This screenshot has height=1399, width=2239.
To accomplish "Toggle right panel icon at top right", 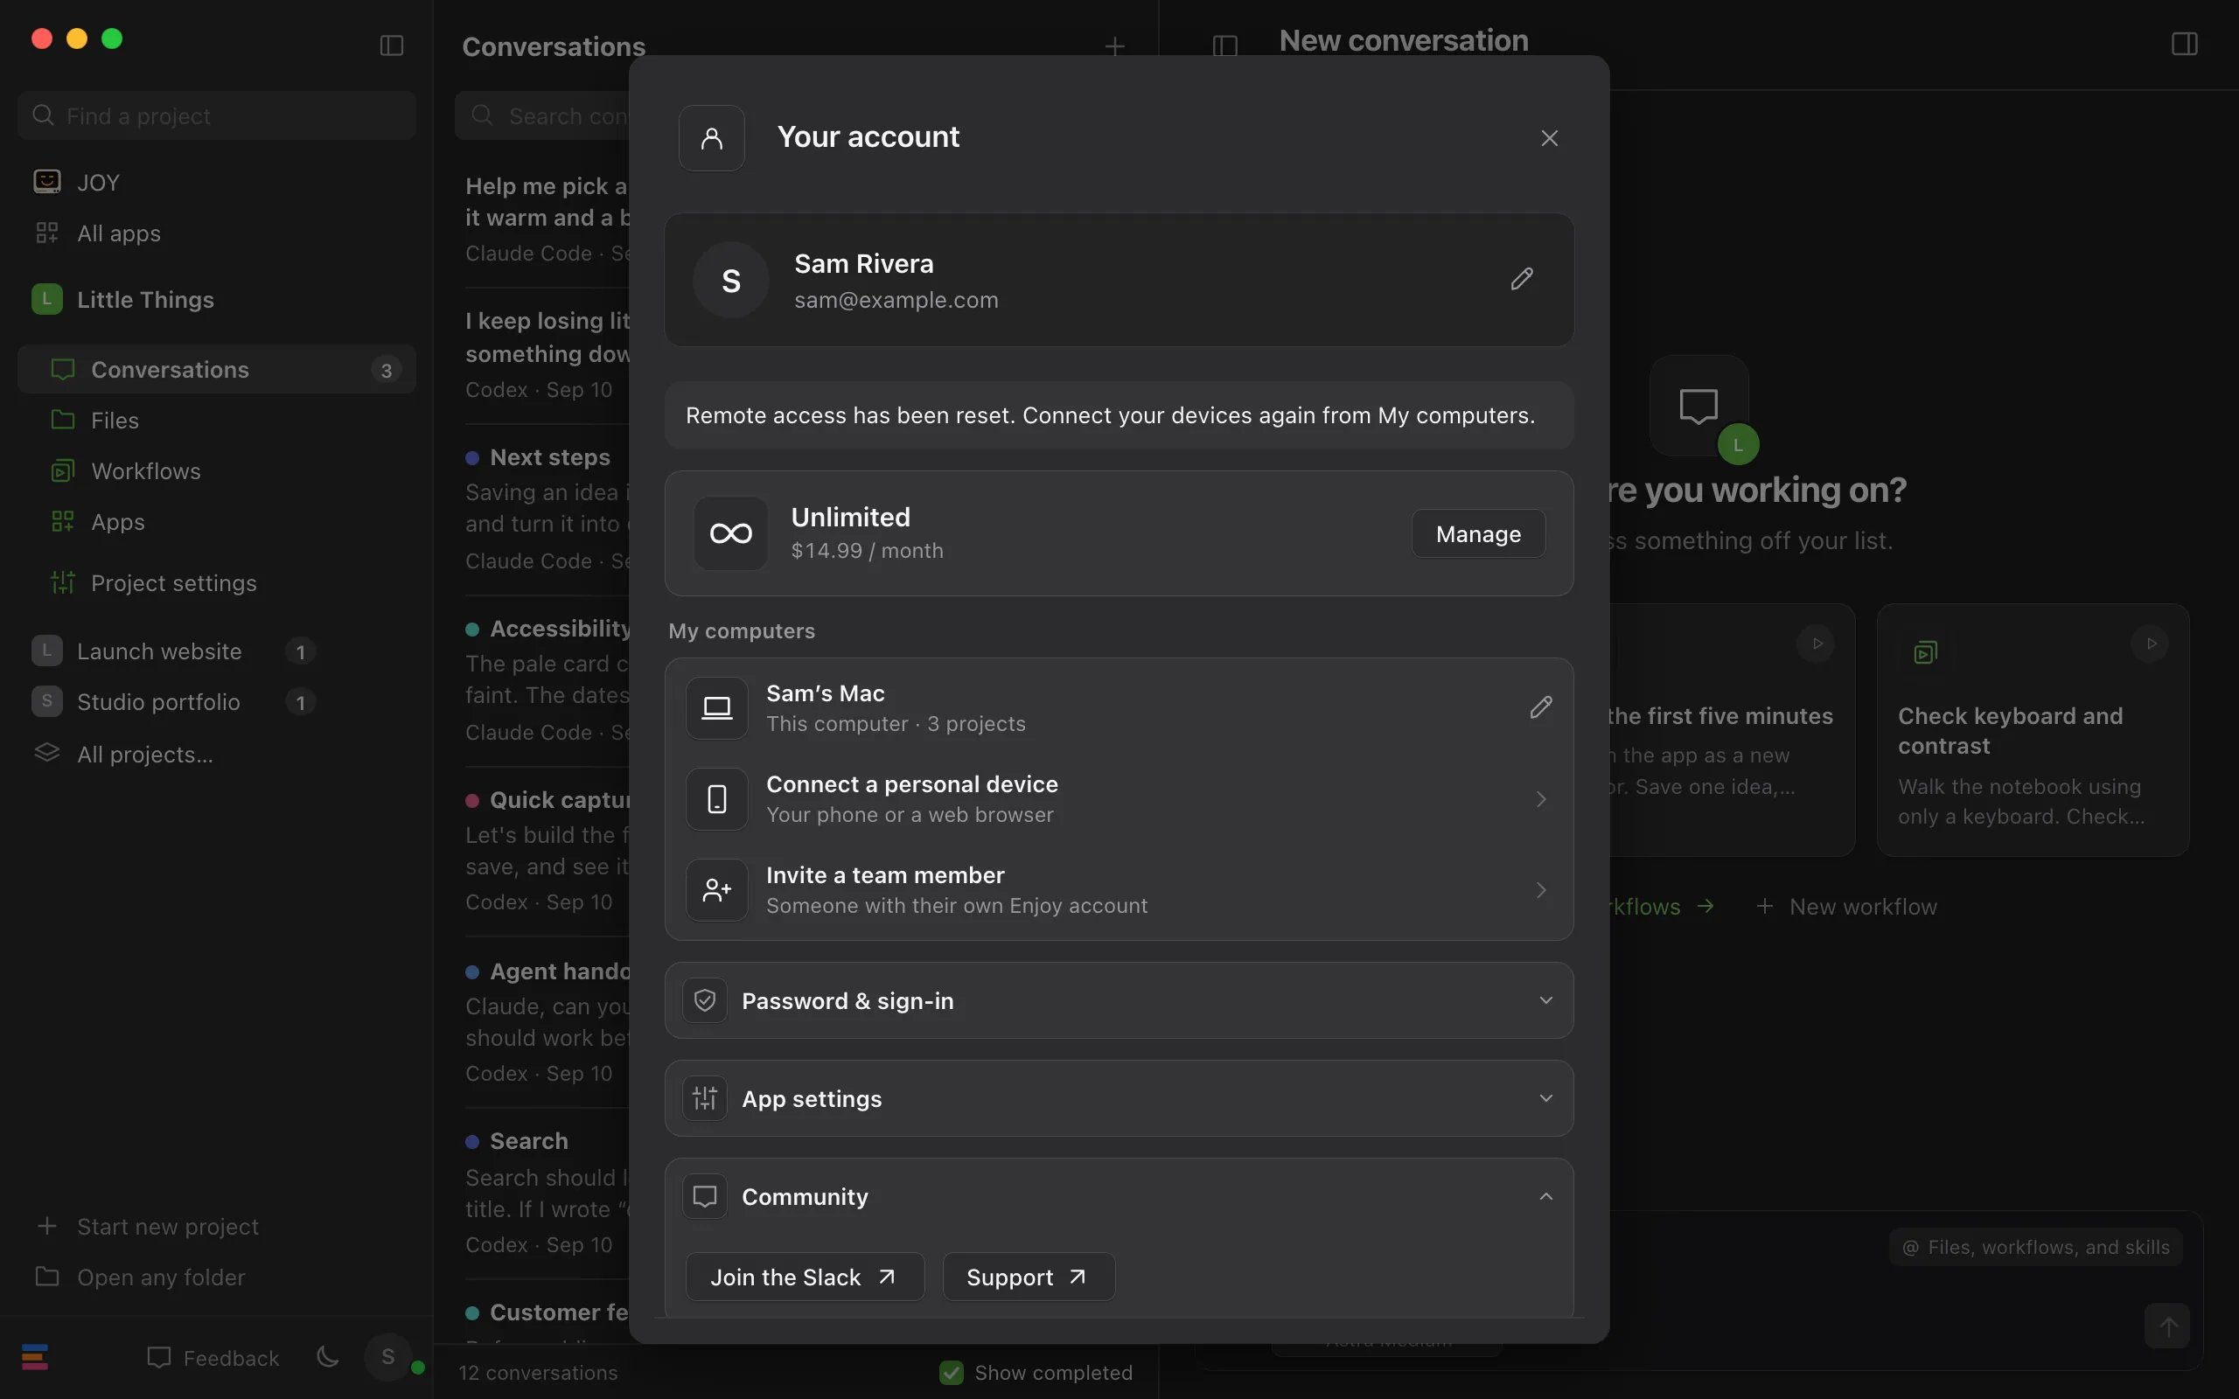I will [x=2185, y=44].
